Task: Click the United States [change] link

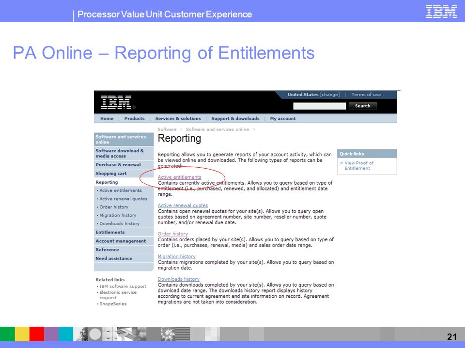Action: (x=313, y=95)
